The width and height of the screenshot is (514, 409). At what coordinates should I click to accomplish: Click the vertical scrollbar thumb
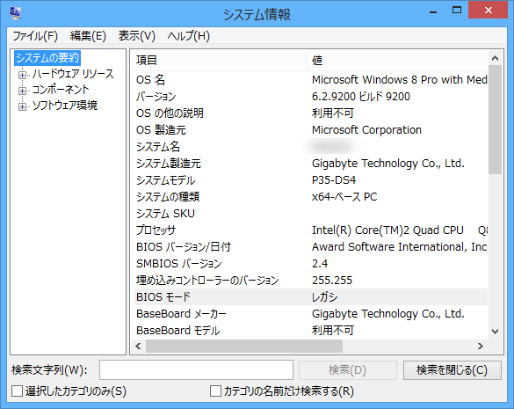[x=495, y=120]
